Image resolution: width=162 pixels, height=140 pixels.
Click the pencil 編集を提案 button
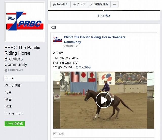99,4
